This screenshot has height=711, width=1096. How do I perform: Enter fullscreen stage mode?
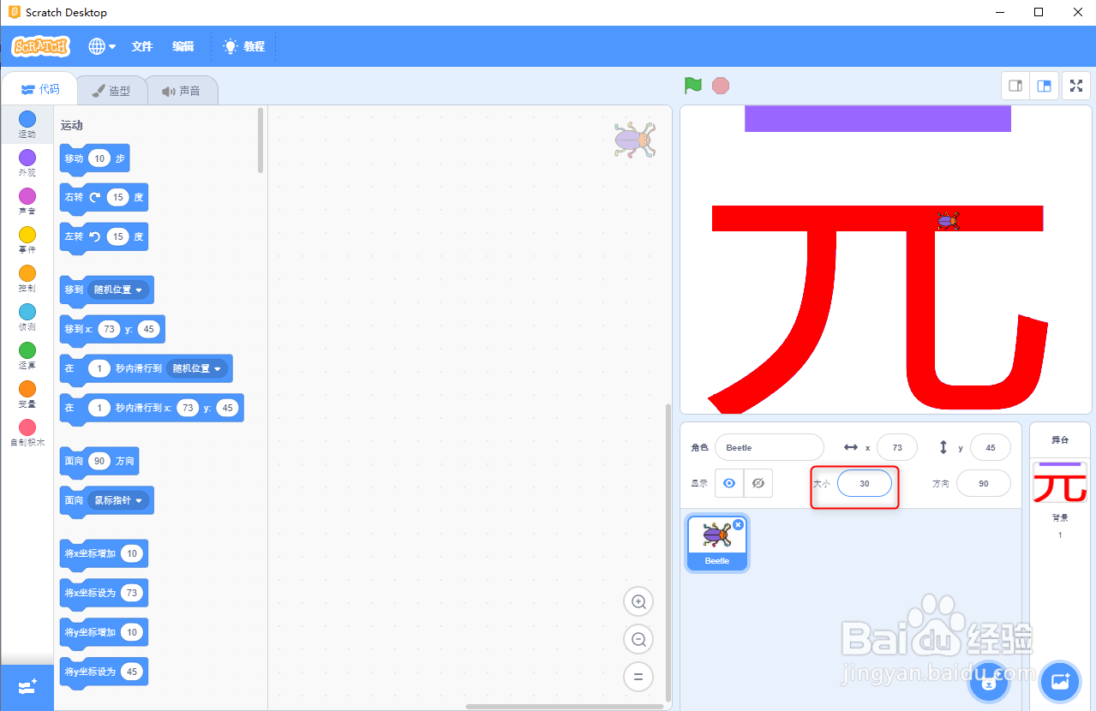tap(1075, 86)
